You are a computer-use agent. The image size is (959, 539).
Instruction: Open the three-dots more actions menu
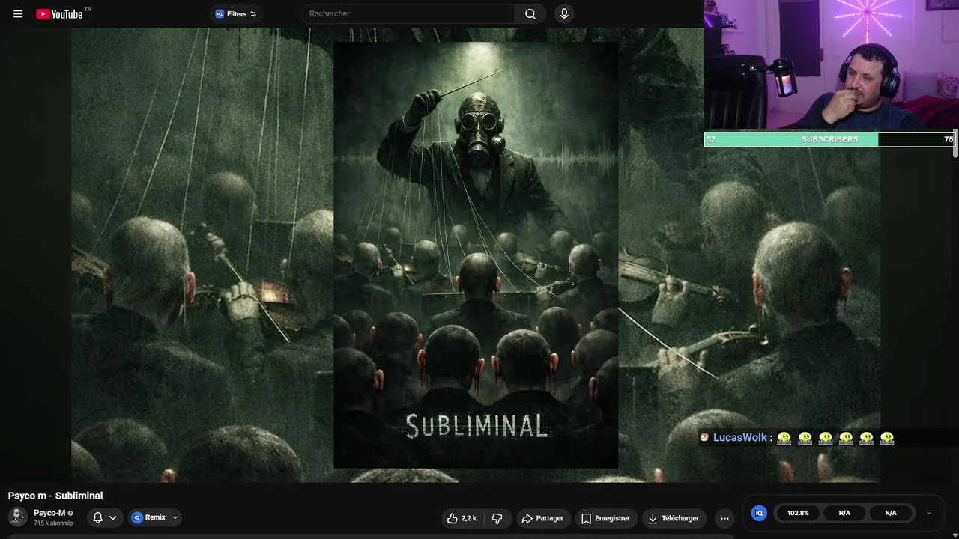pyautogui.click(x=724, y=518)
